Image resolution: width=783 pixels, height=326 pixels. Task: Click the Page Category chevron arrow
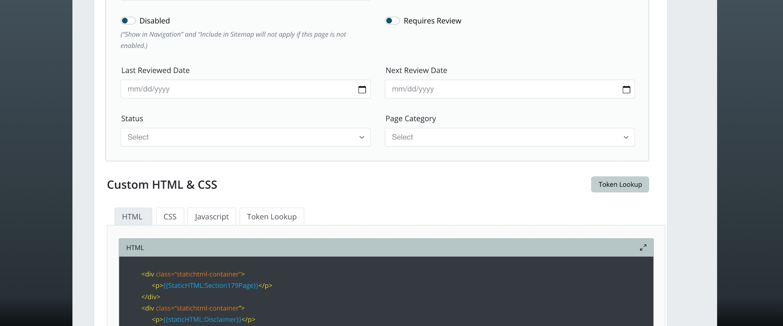point(626,137)
